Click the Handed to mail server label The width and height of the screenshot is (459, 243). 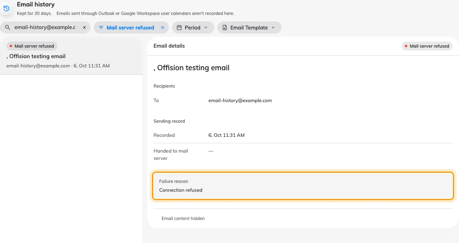(x=171, y=154)
